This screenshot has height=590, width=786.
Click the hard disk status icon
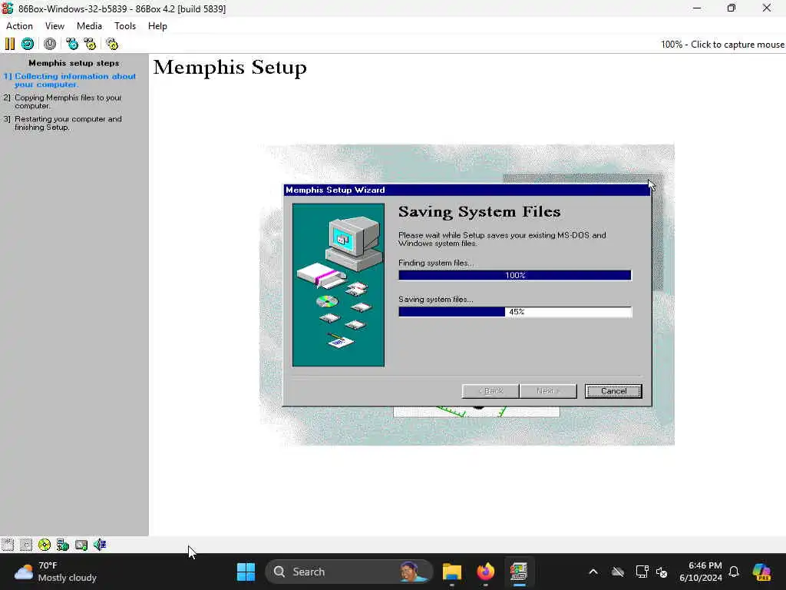point(81,545)
